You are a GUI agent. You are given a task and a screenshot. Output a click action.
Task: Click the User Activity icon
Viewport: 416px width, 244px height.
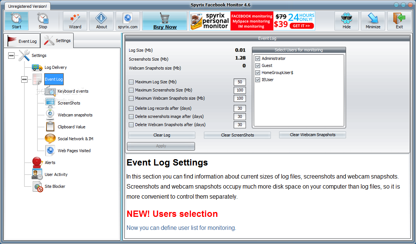click(37, 174)
